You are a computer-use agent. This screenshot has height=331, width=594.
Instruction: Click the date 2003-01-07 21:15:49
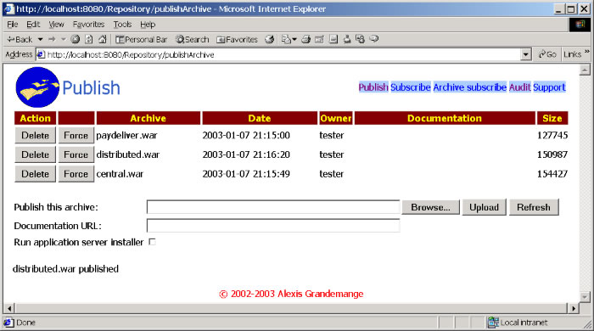(x=246, y=174)
